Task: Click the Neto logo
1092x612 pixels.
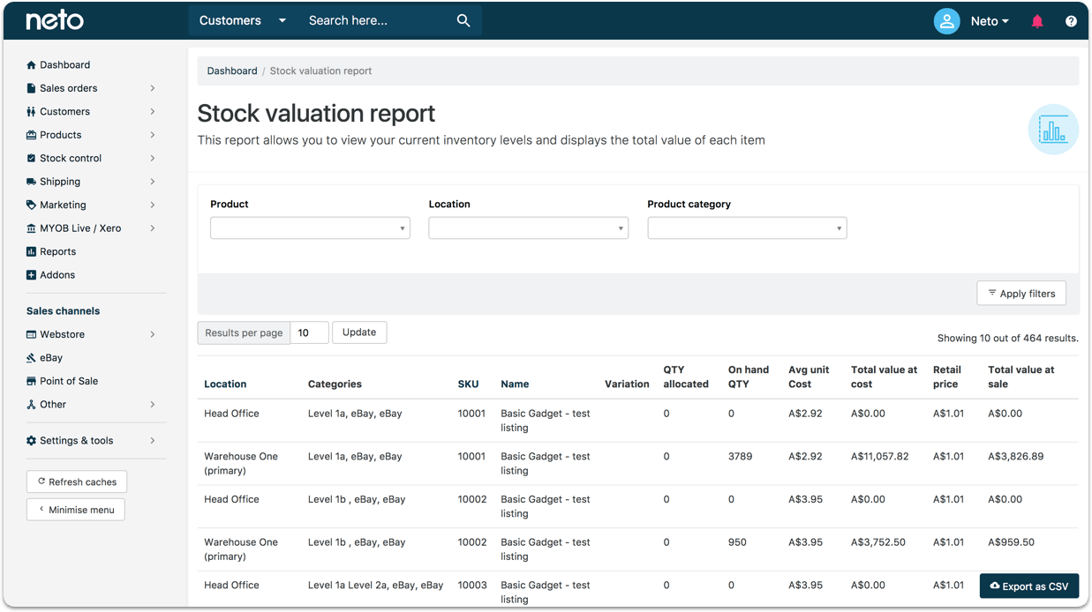Action: [55, 20]
